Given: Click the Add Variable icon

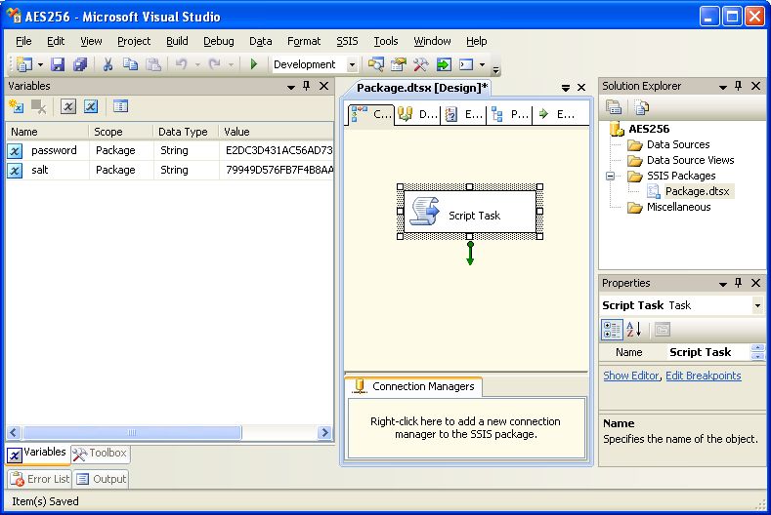Looking at the screenshot, I should coord(16,106).
